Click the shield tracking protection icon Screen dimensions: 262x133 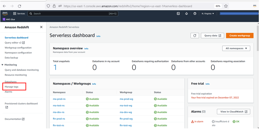click(48, 6)
